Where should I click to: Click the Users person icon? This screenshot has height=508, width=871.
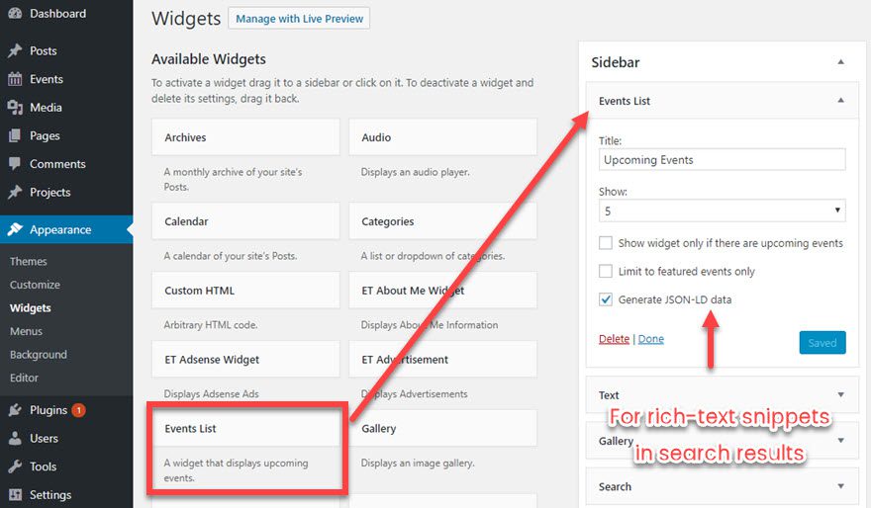point(15,438)
